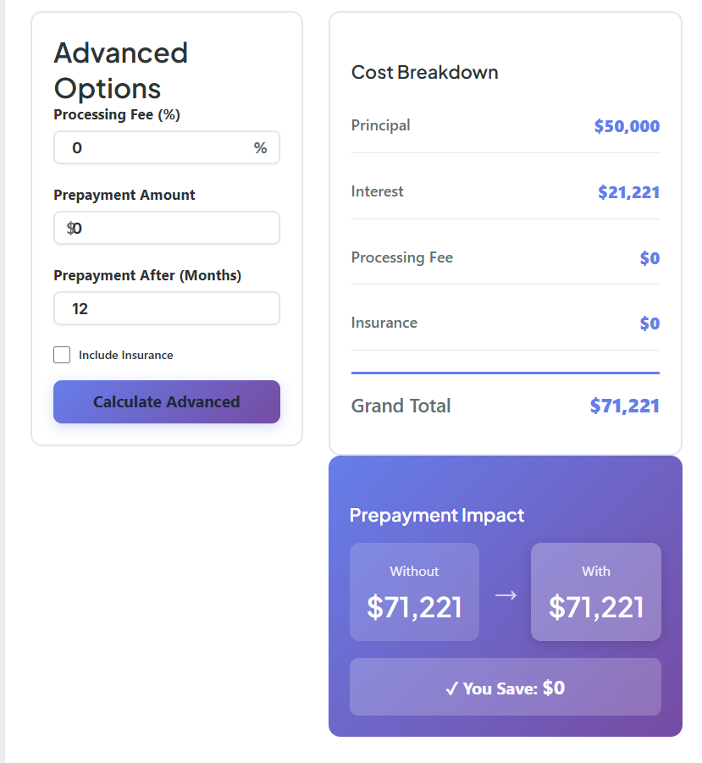The width and height of the screenshot is (702, 763).
Task: Click the With prepayment total card
Action: tap(595, 592)
